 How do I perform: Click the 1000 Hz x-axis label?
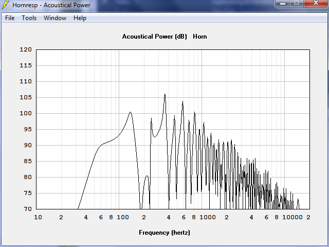(x=208, y=217)
